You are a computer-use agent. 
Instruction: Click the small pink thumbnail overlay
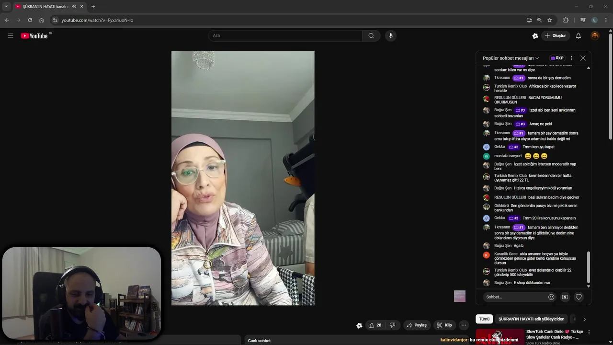(460, 296)
